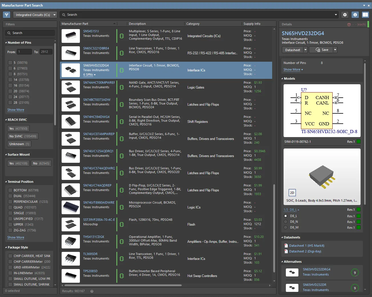The image size is (372, 297).
Task: Toggle the filter funnel icon
Action: (7, 15)
